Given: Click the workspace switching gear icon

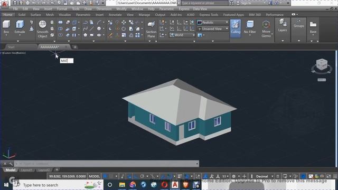Looking at the screenshot, I should (x=233, y=176).
